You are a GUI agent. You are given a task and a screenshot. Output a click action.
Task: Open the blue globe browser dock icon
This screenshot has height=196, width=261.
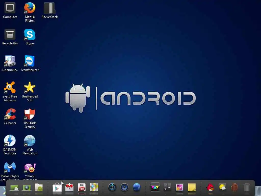click(x=137, y=187)
